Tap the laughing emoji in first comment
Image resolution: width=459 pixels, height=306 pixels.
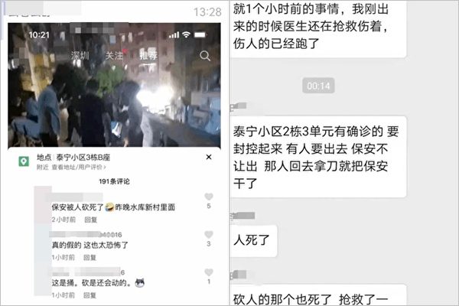click(109, 207)
